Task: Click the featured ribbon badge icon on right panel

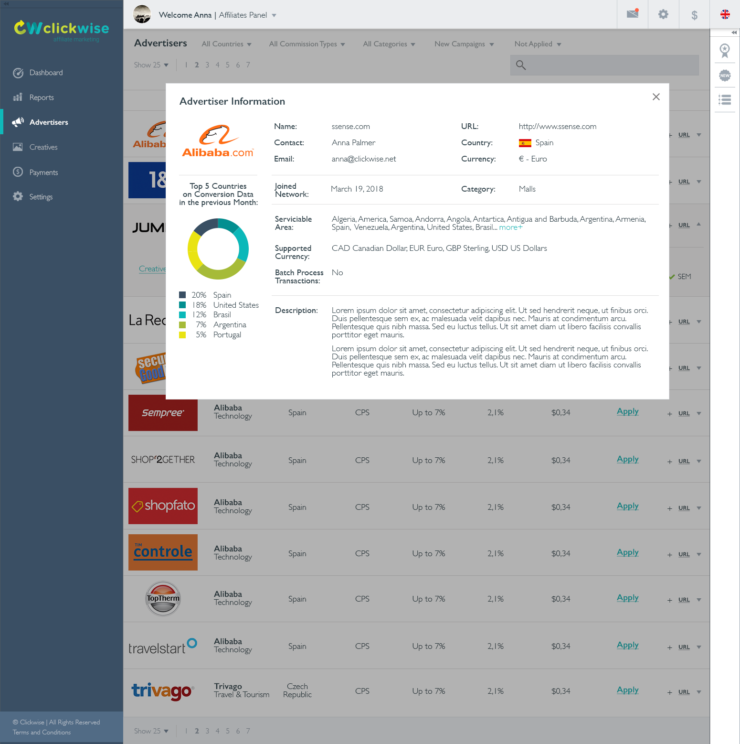Action: coord(724,51)
